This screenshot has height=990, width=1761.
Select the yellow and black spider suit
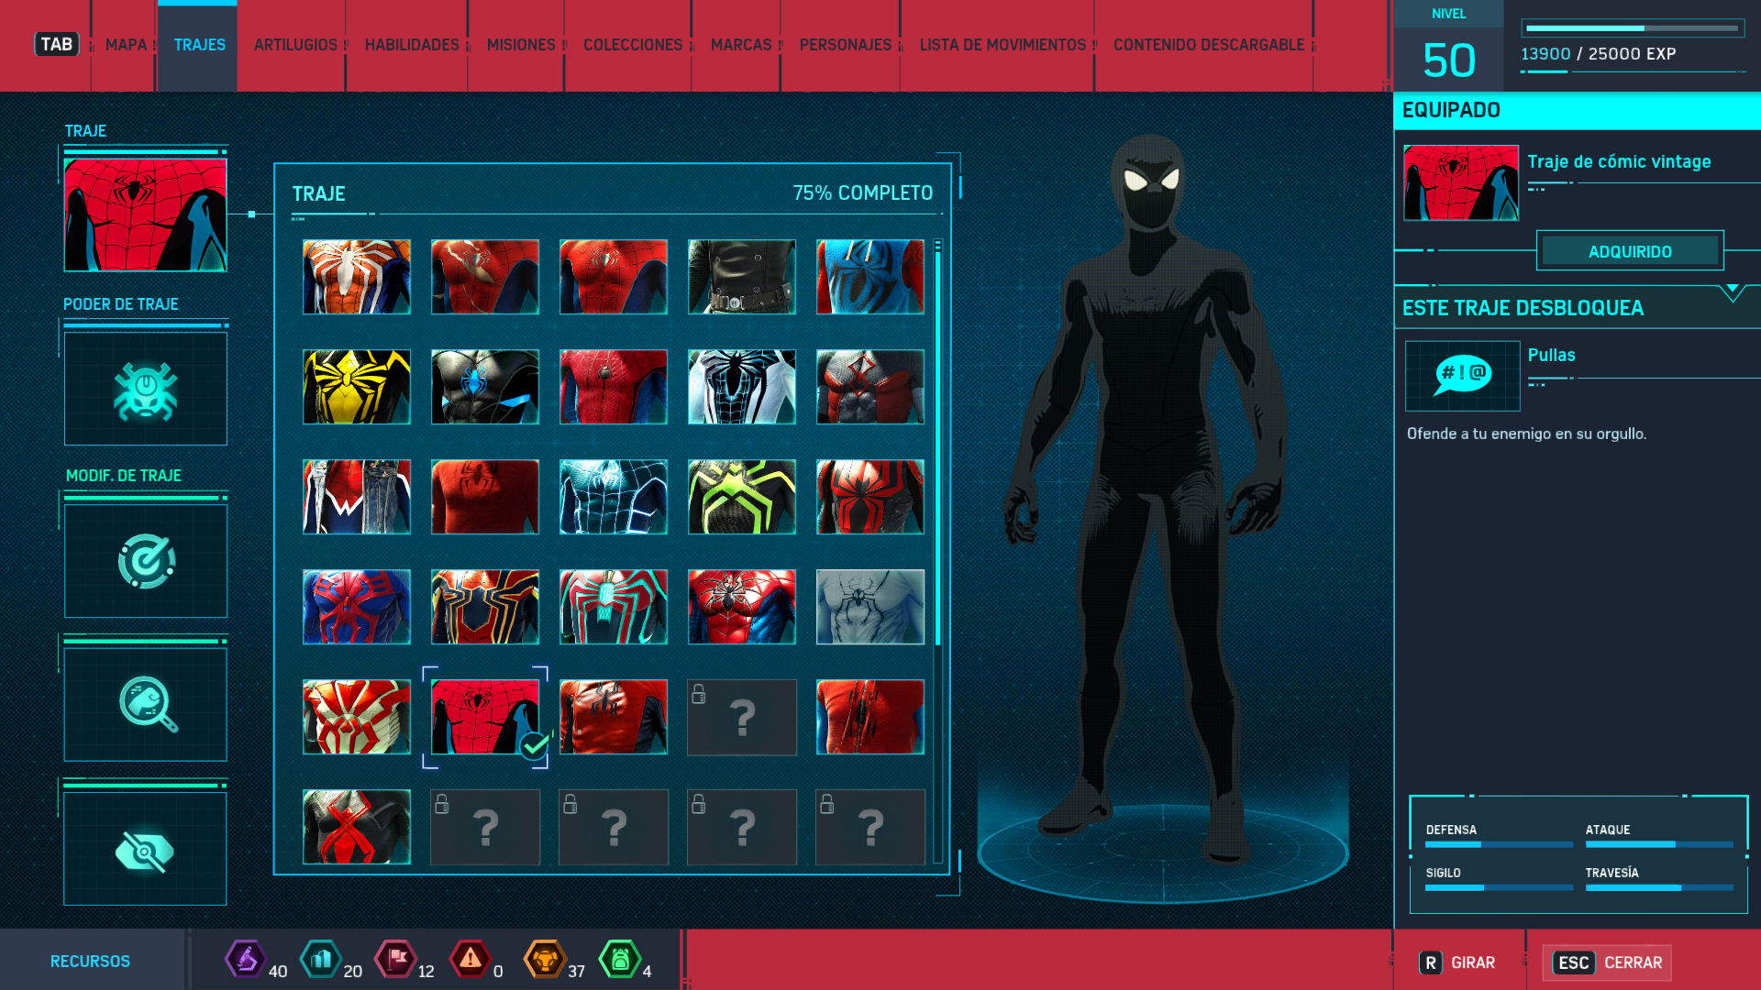[x=357, y=387]
